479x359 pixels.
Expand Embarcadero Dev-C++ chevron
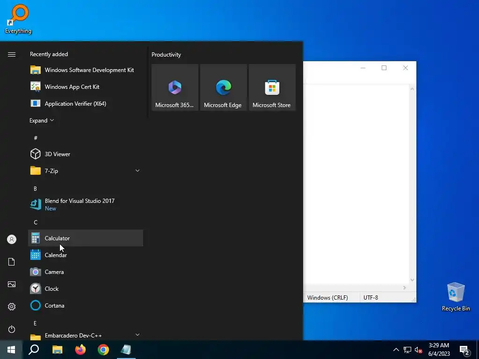[138, 335]
